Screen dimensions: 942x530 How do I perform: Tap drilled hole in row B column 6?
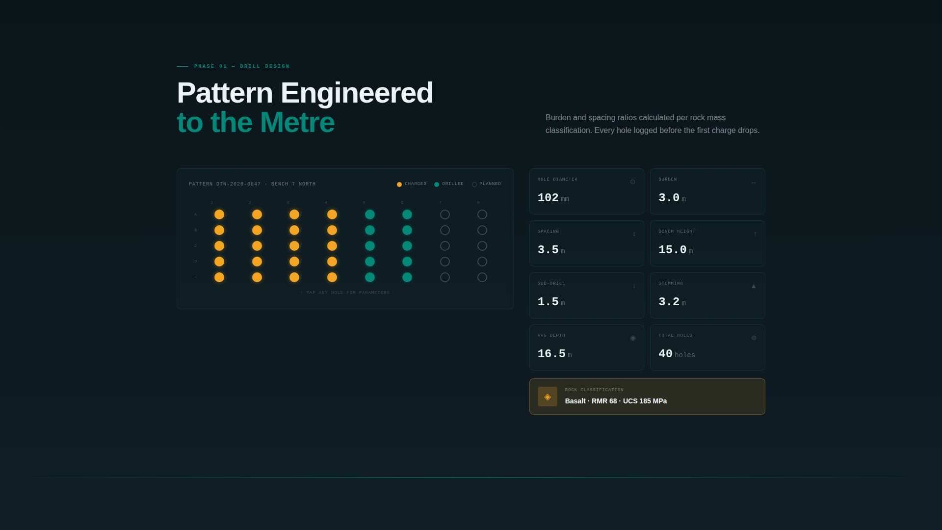coord(407,230)
